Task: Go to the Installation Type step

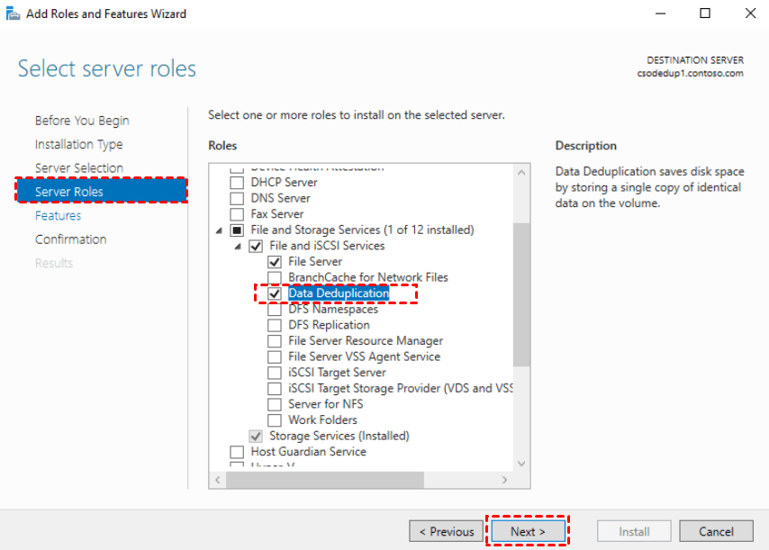Action: point(78,144)
